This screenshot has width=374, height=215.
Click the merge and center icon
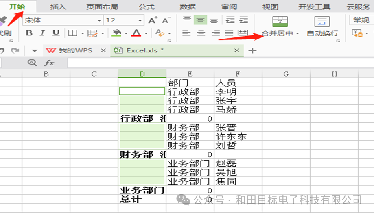pos(280,22)
